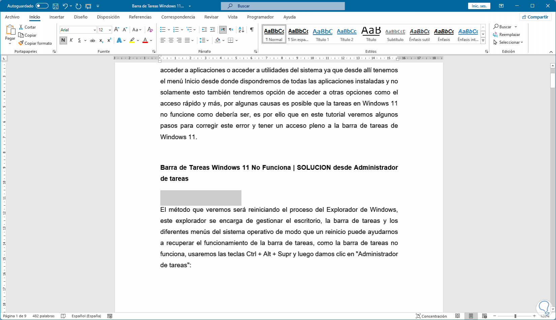Open the Arial font name dropdown
556x320 pixels.
pos(95,30)
